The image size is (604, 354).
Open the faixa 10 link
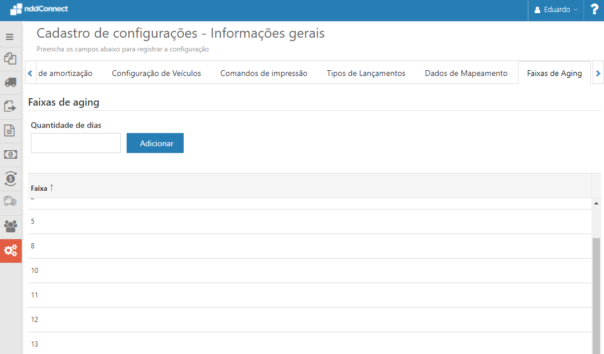point(34,270)
